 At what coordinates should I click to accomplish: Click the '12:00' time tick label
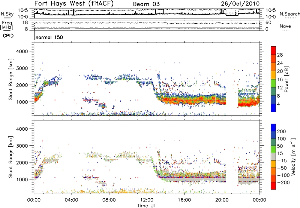[x=147, y=200]
